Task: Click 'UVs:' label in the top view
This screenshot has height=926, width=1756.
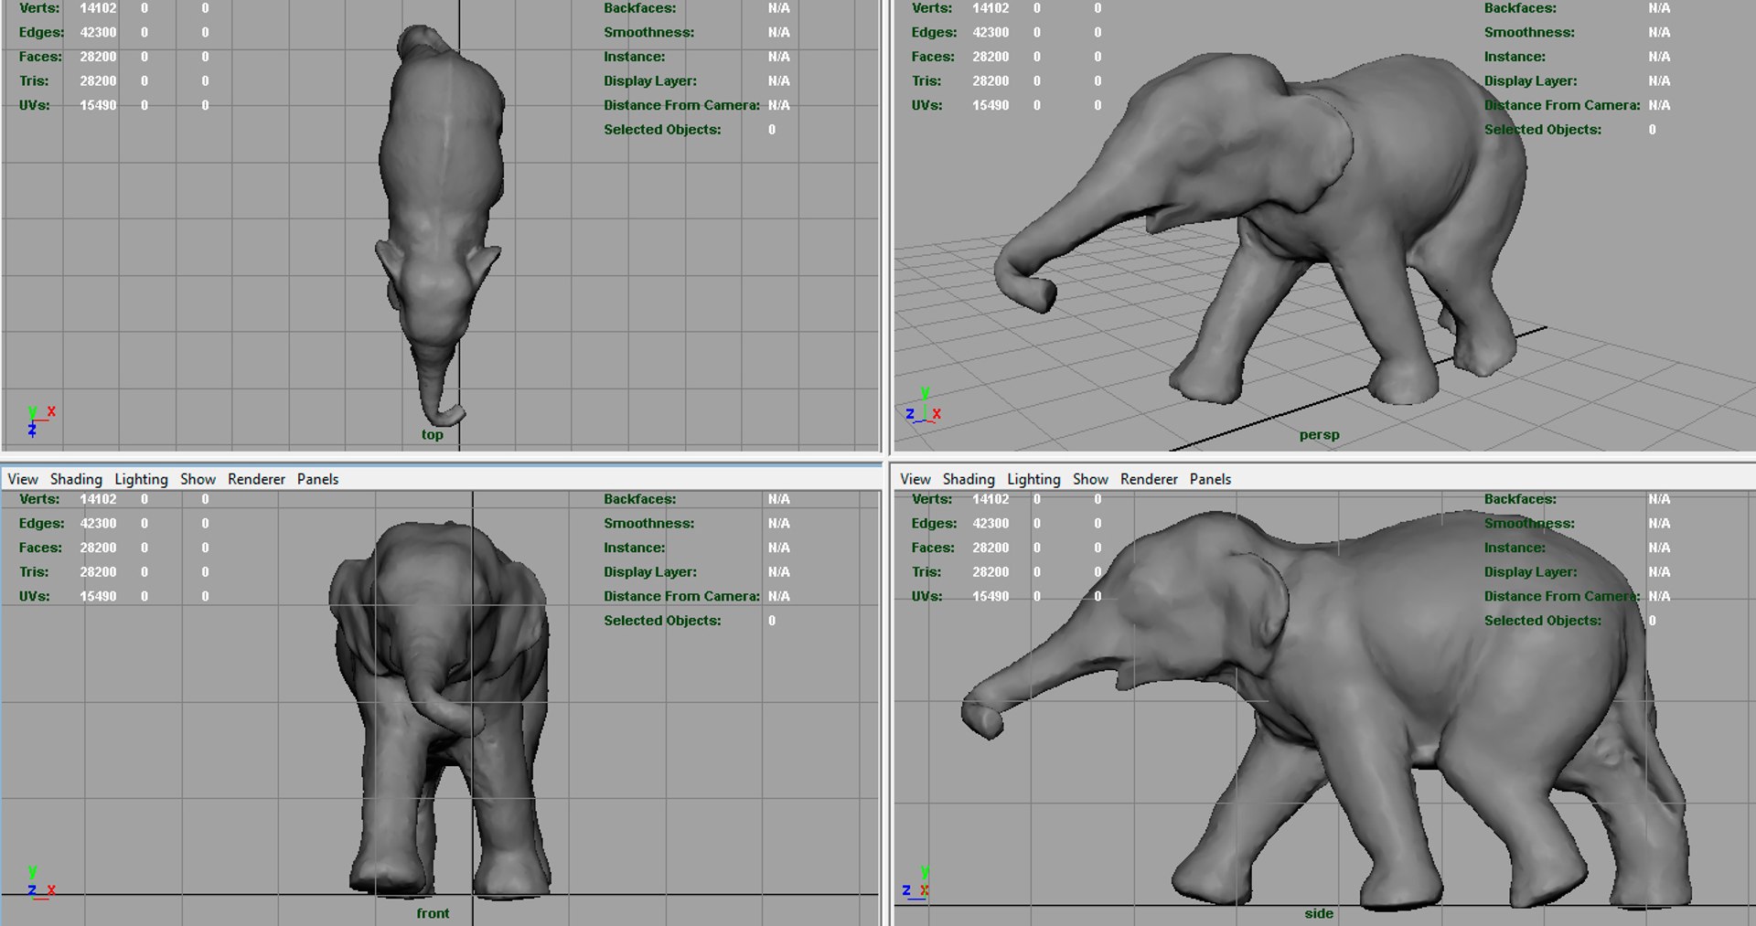Action: pyautogui.click(x=35, y=105)
